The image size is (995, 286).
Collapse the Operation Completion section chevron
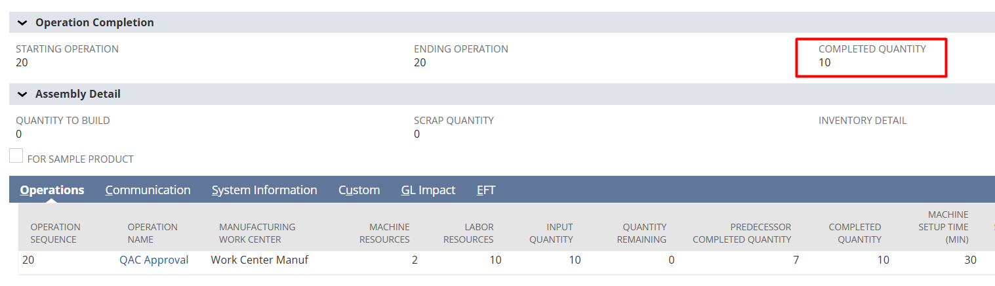tap(23, 22)
